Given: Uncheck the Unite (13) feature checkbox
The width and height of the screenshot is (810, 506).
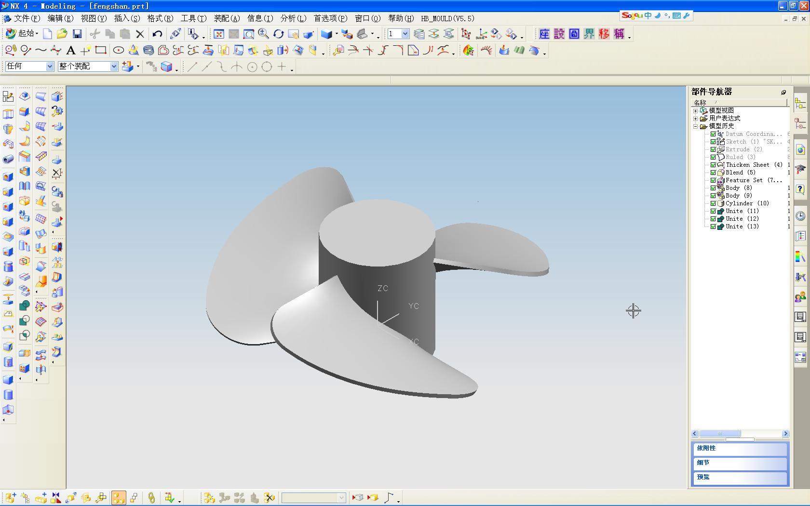Looking at the screenshot, I should 713,226.
